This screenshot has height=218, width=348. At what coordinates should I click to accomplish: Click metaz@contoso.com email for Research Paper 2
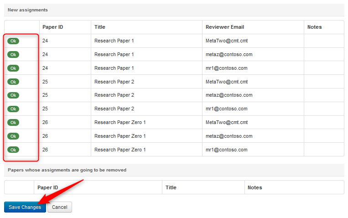(229, 95)
